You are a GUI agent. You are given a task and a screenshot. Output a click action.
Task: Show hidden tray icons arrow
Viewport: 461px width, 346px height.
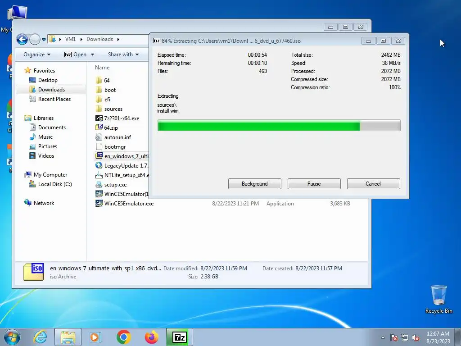click(x=383, y=337)
